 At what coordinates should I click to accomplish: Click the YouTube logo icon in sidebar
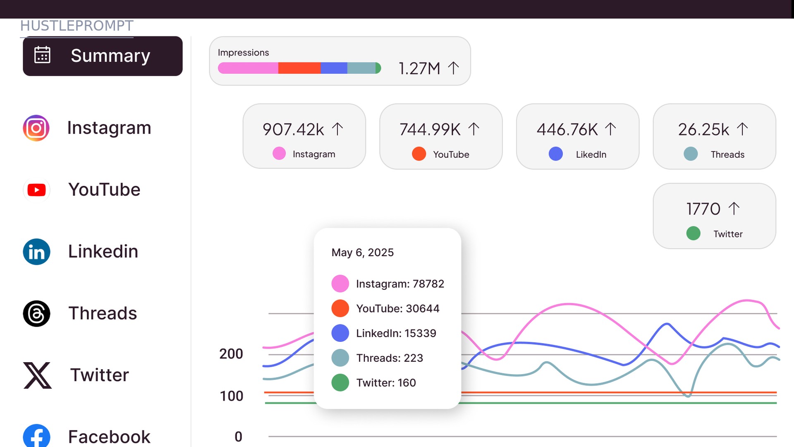coord(36,190)
